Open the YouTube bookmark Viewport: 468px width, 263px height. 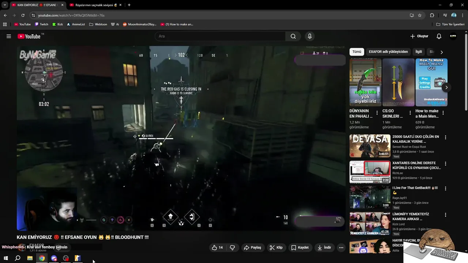point(22,24)
